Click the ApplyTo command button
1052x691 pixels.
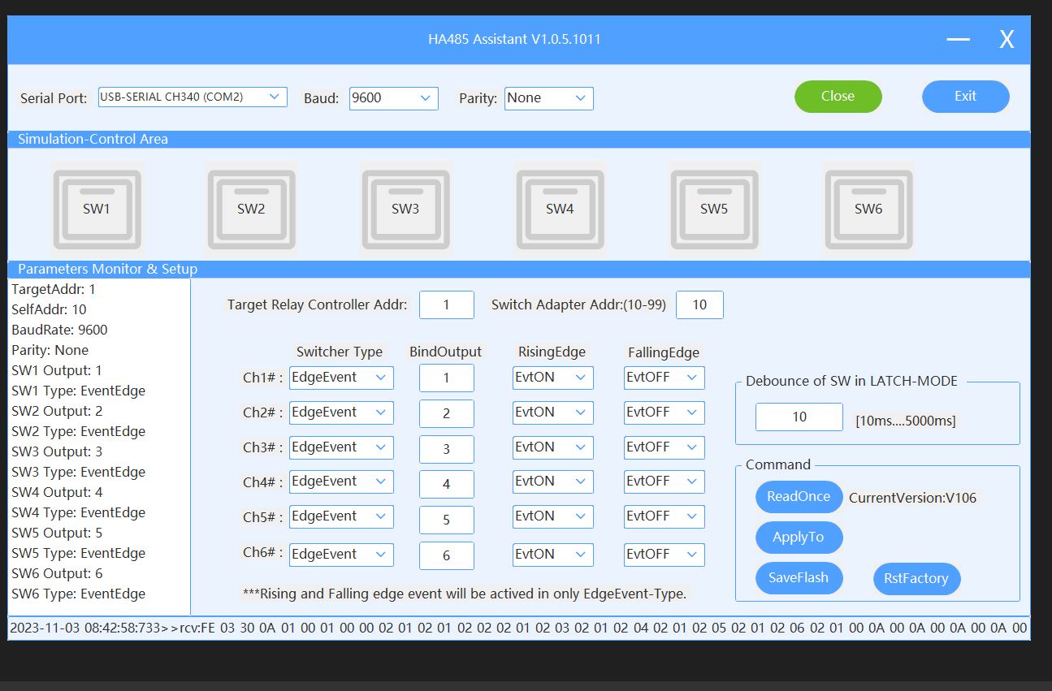click(799, 538)
